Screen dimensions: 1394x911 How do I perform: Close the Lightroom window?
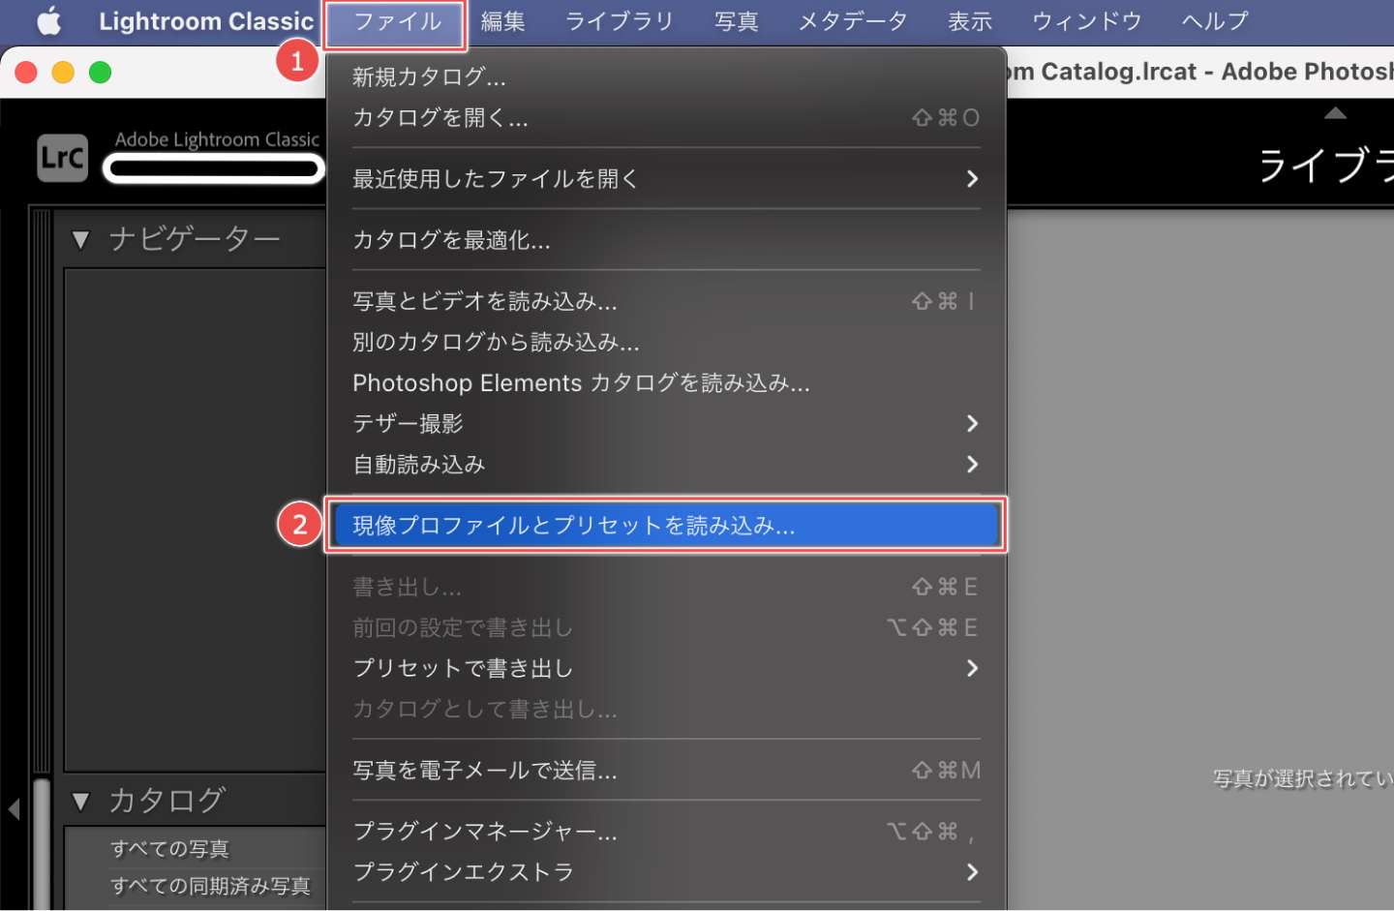coord(26,73)
